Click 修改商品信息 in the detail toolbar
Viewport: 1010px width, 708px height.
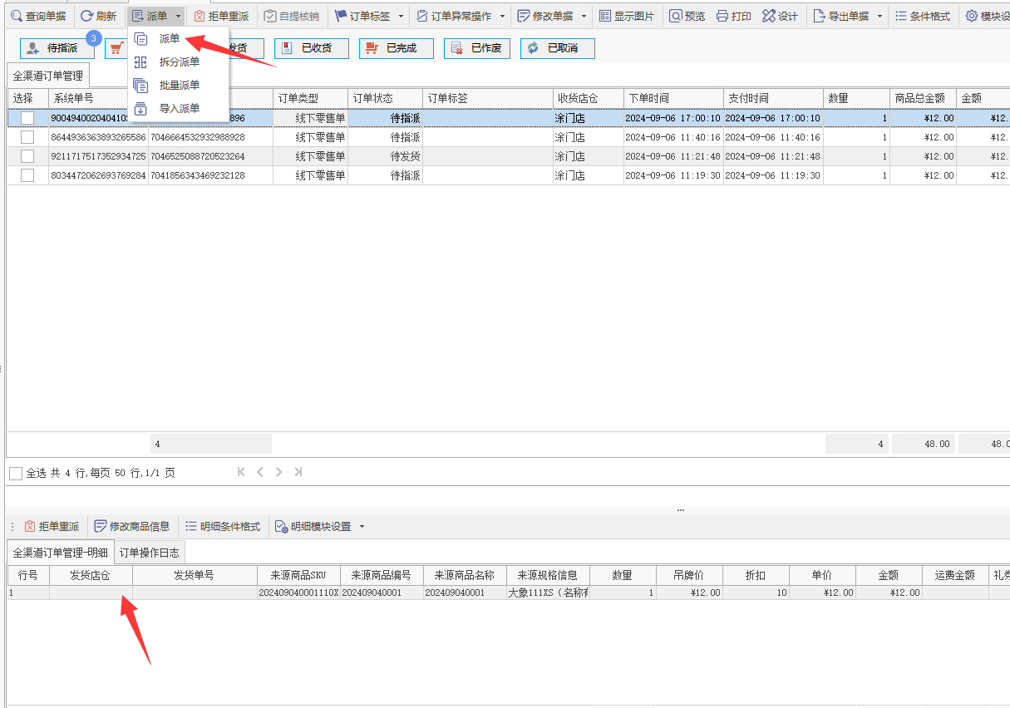point(132,526)
